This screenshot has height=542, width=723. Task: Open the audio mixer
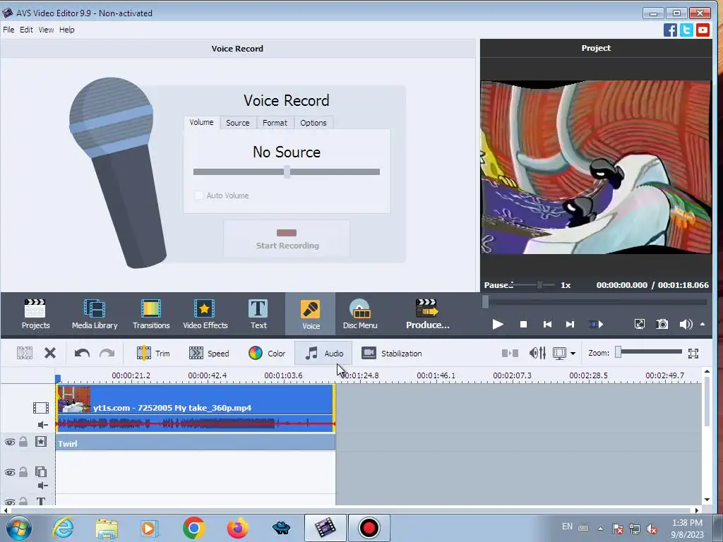537,353
